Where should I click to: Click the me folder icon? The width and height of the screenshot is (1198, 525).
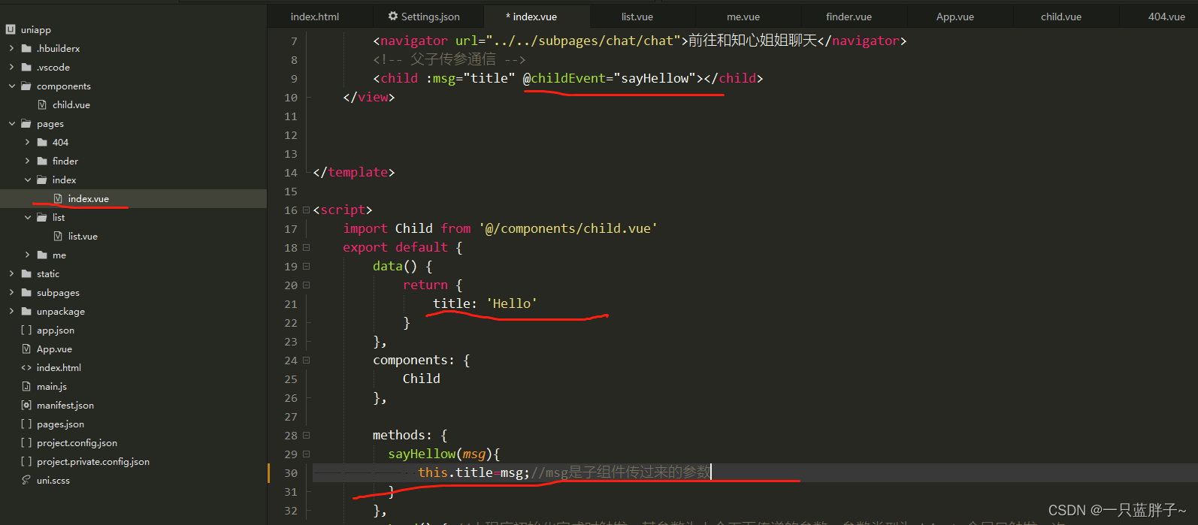pyautogui.click(x=42, y=255)
